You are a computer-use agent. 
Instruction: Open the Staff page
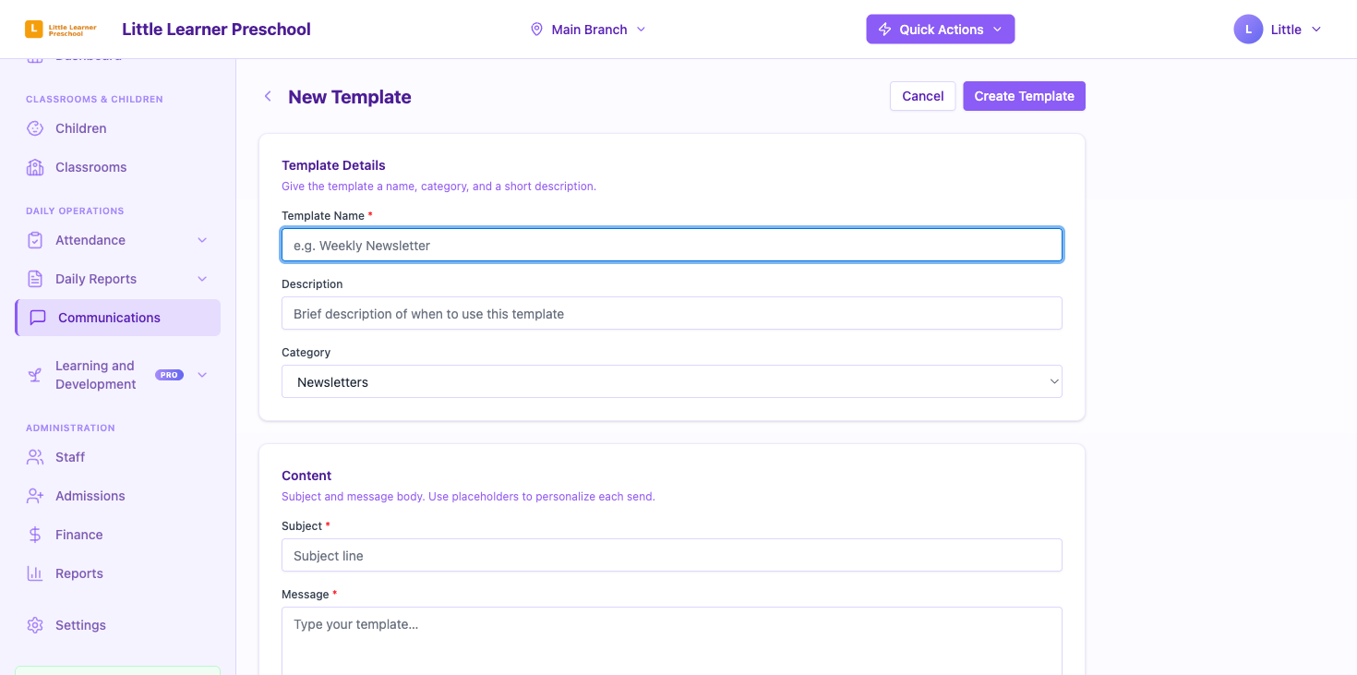point(117,457)
